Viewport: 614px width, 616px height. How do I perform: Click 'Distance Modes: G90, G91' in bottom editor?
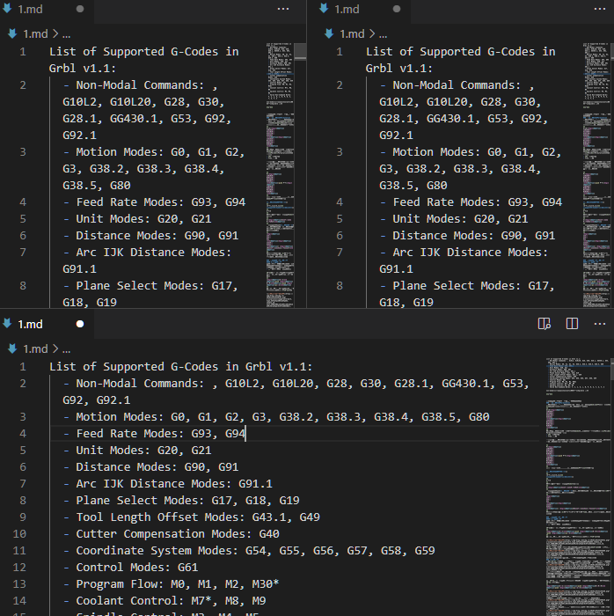[x=150, y=467]
